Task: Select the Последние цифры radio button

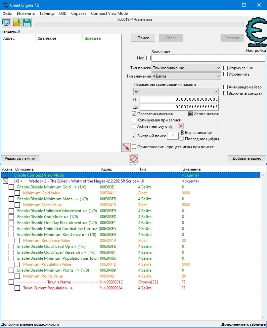Action: click(x=182, y=139)
